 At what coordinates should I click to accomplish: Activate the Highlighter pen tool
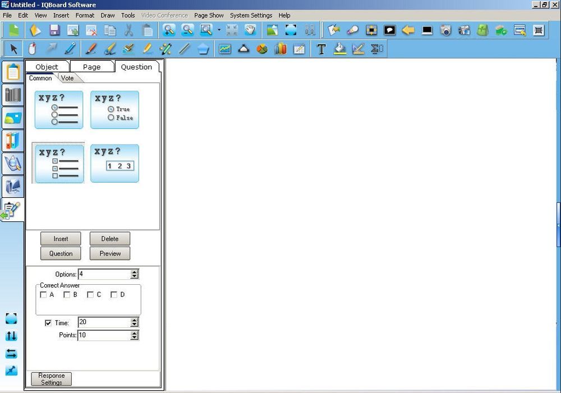coord(147,49)
